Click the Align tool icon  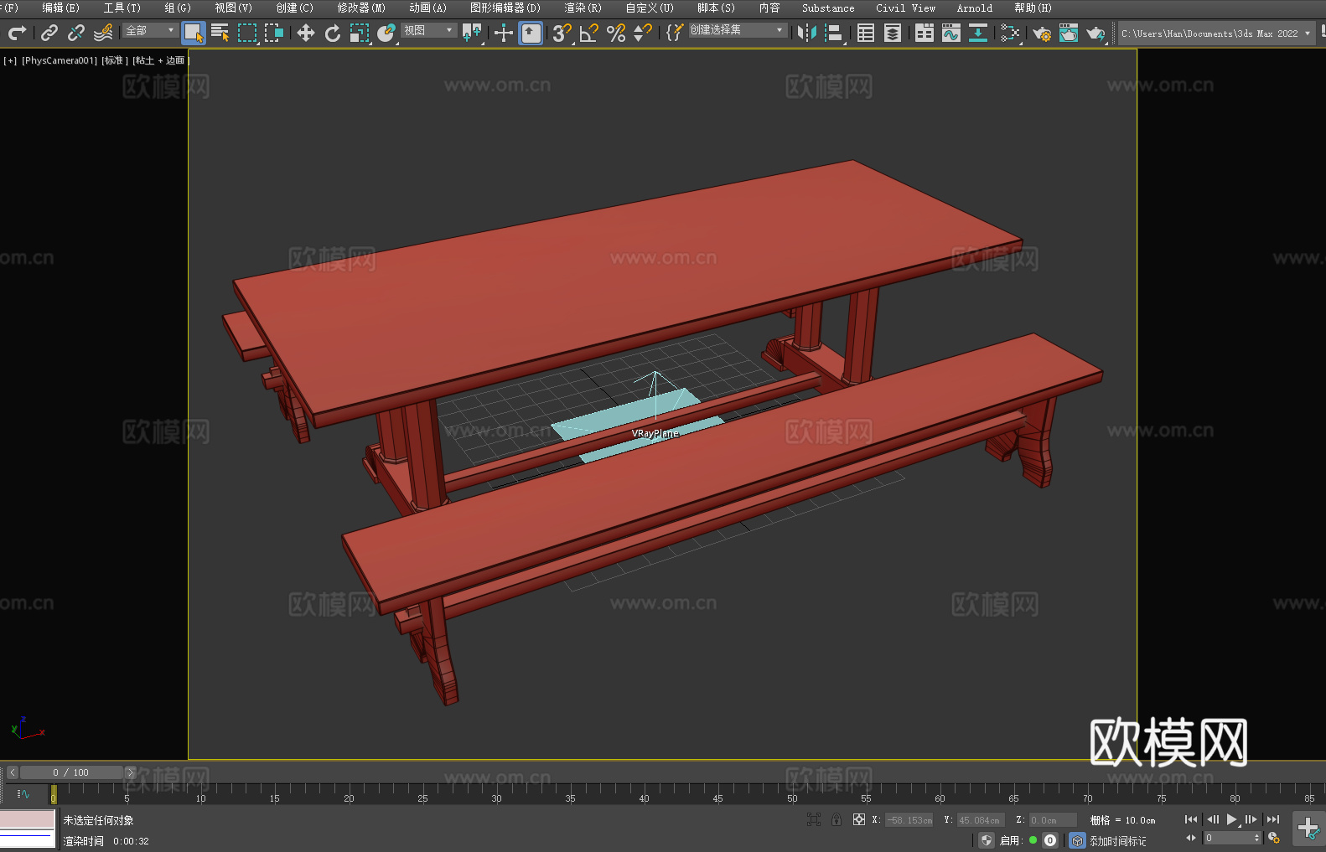(834, 33)
